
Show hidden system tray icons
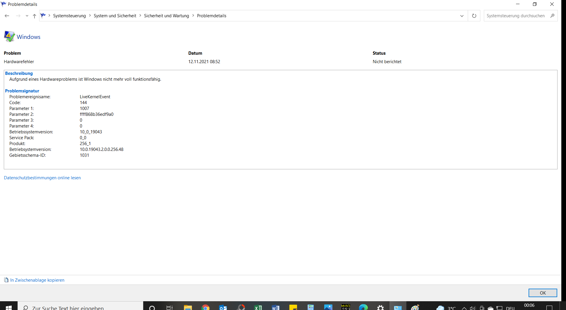(464, 308)
